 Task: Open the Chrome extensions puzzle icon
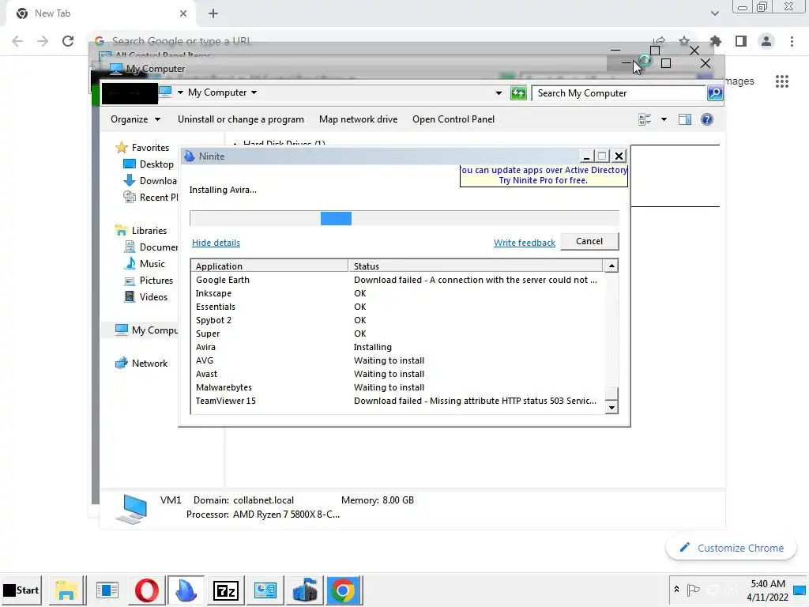click(x=716, y=41)
